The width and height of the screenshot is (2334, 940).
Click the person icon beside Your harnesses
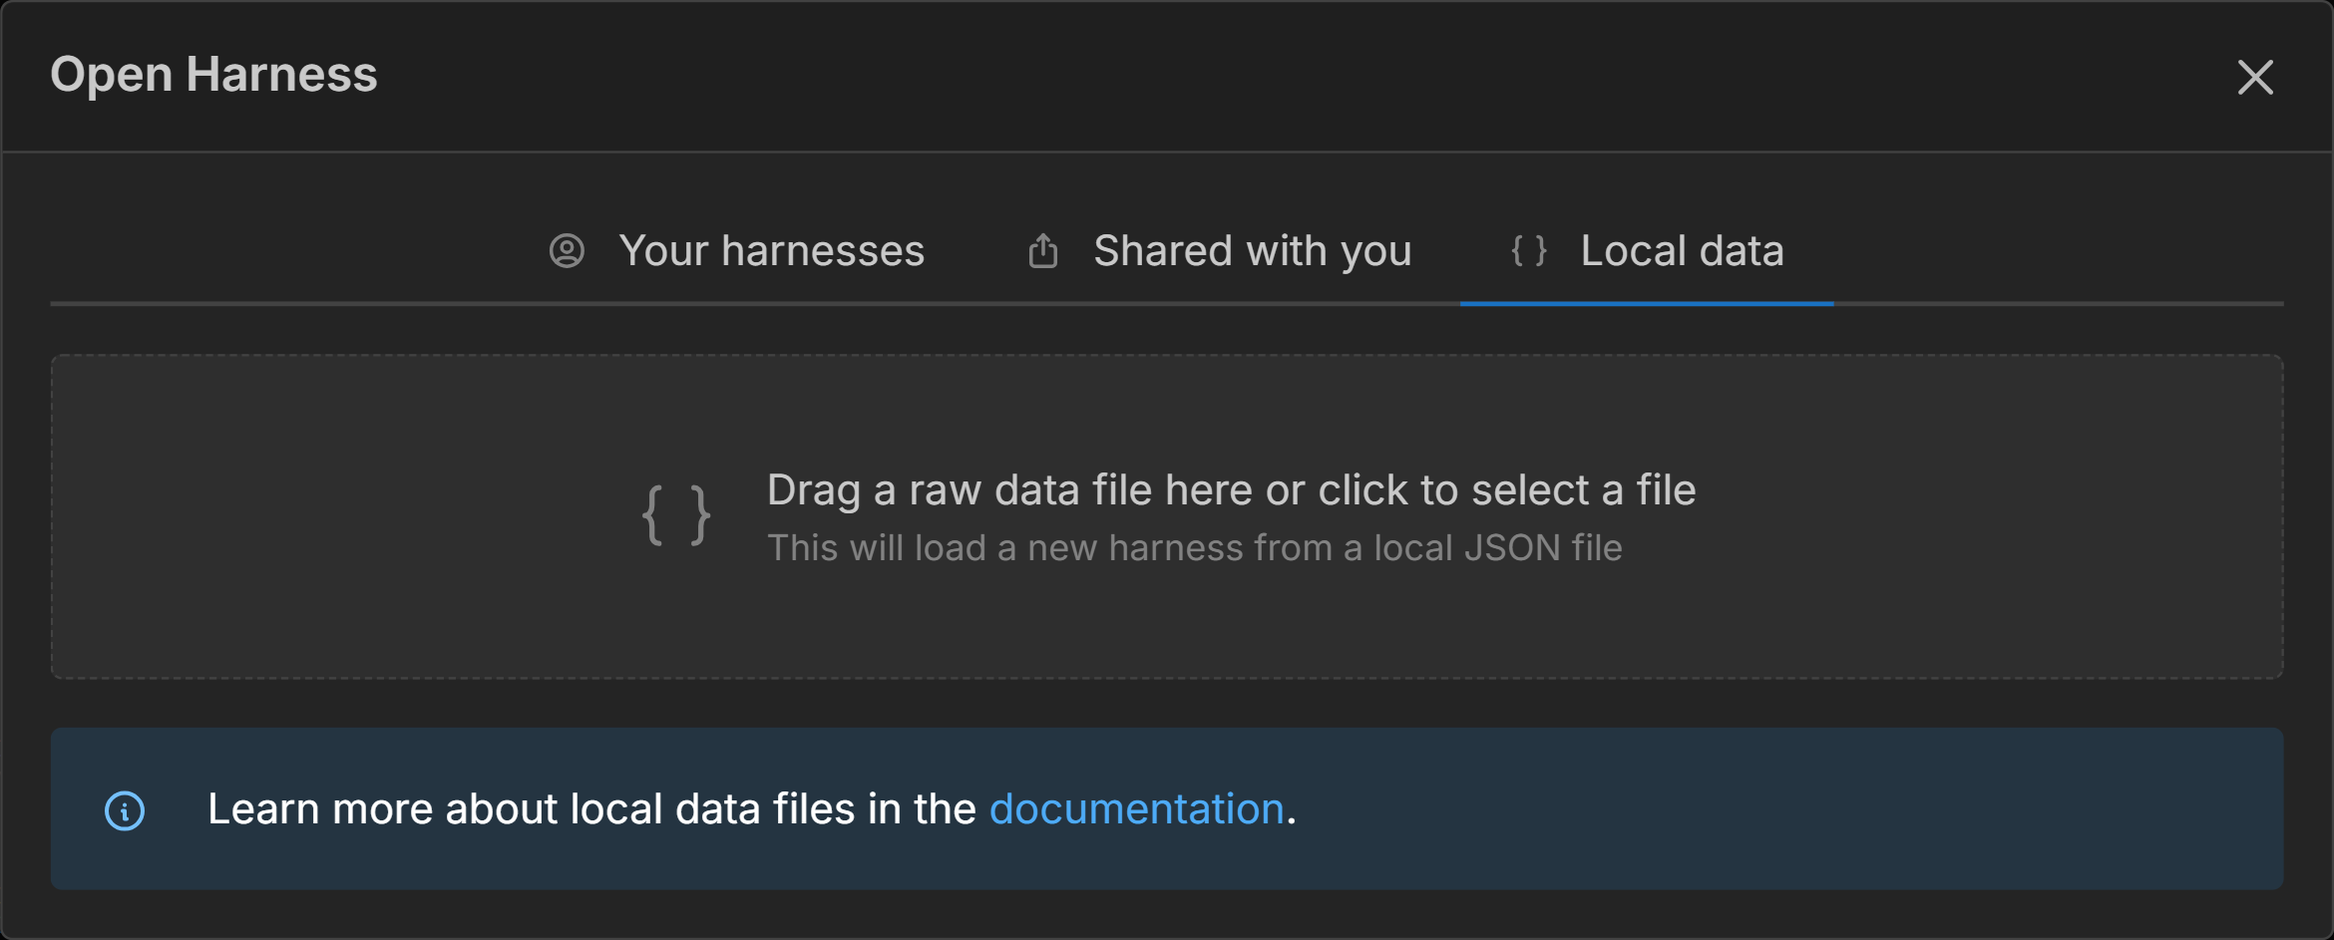(x=567, y=251)
